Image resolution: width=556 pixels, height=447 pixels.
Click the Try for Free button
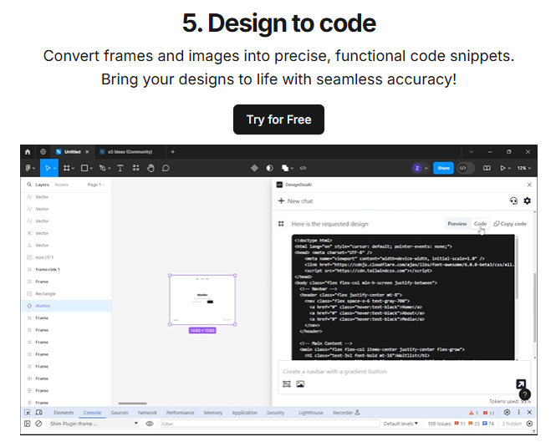[x=278, y=119]
